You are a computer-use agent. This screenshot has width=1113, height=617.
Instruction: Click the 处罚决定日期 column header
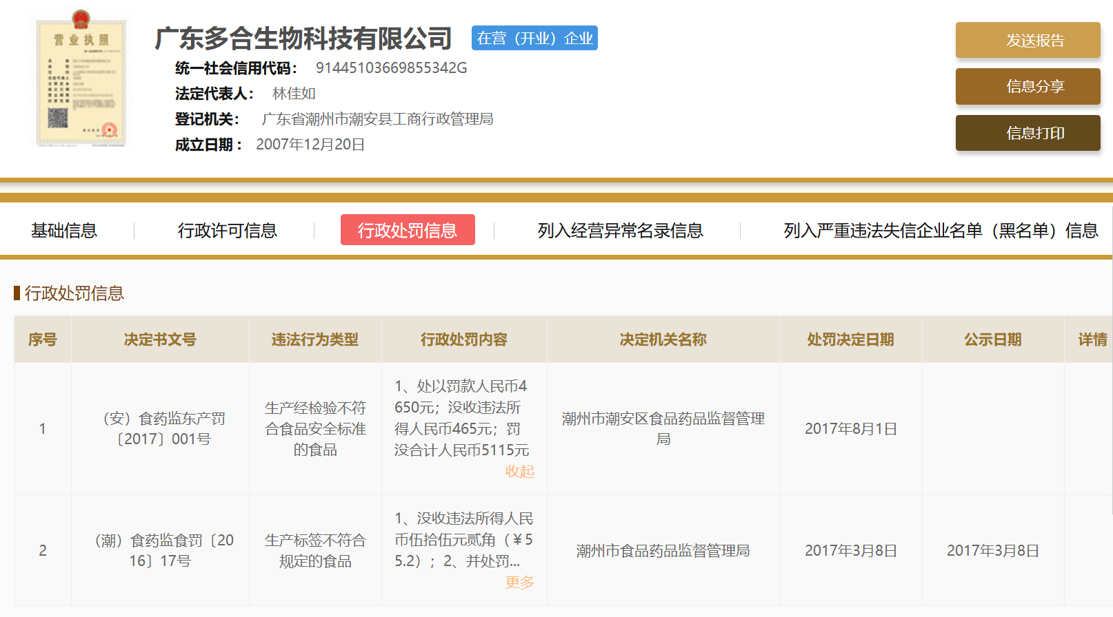pyautogui.click(x=851, y=339)
